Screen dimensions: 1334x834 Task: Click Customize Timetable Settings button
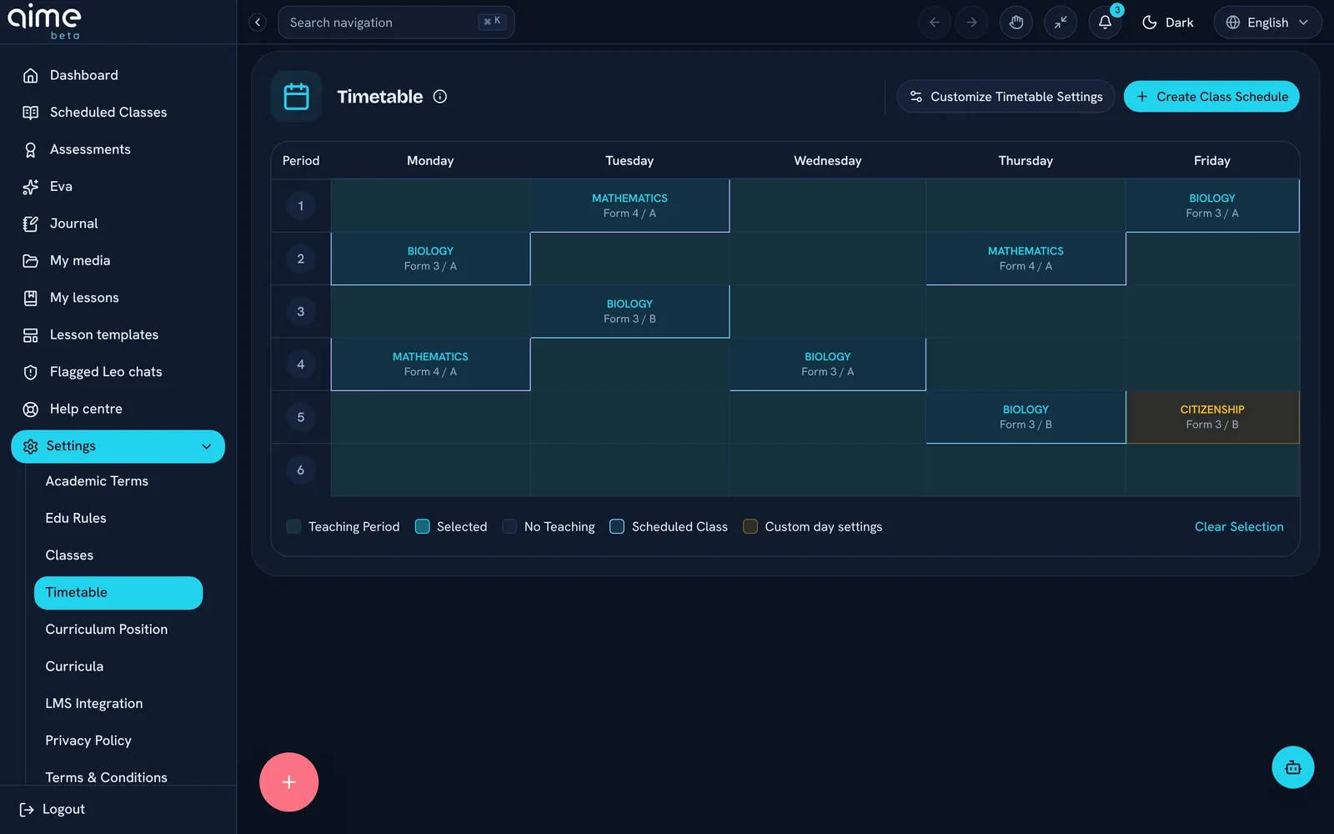[1006, 97]
